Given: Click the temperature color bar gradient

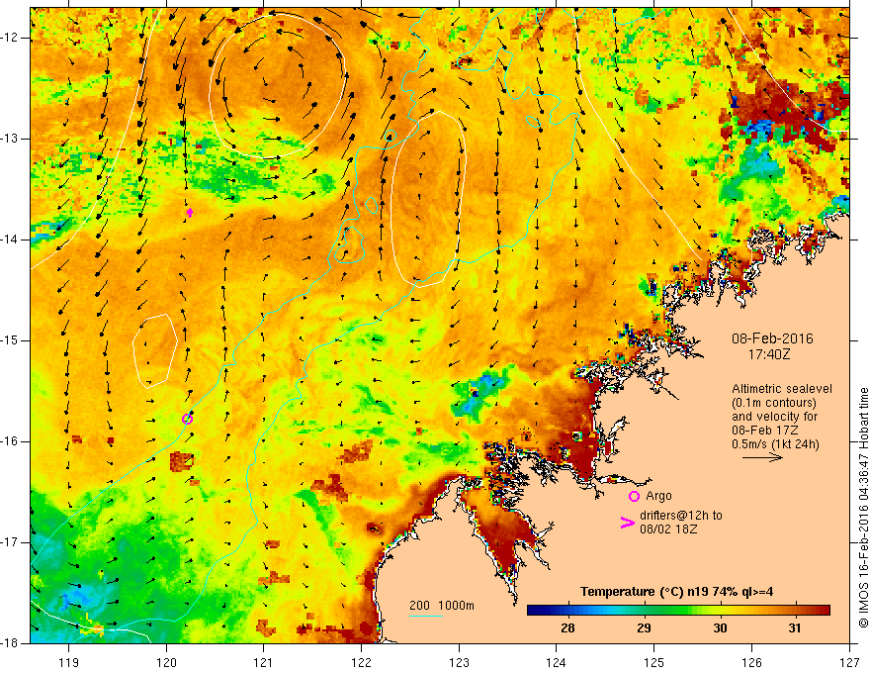Looking at the screenshot, I should pyautogui.click(x=678, y=611).
